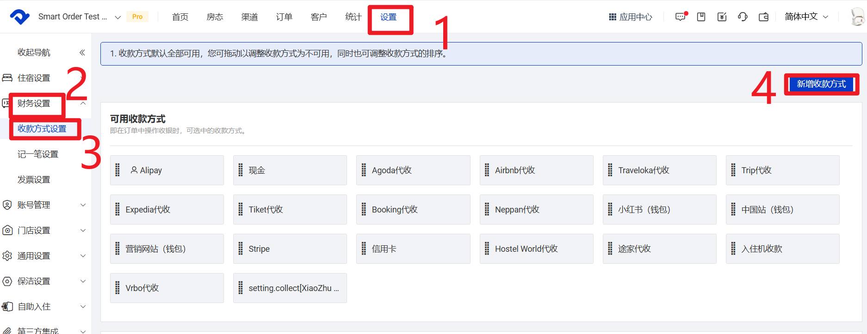Viewport: 867px width, 334px height.
Task: Open the Smart Order Test property dropdown
Action: [79, 17]
